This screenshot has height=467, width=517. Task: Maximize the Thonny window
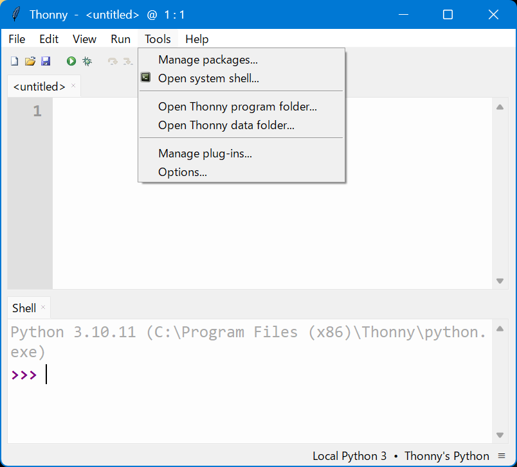point(448,15)
